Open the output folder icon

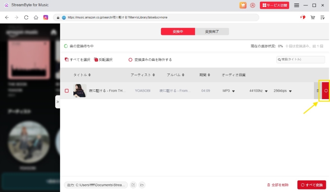[x=142, y=185]
